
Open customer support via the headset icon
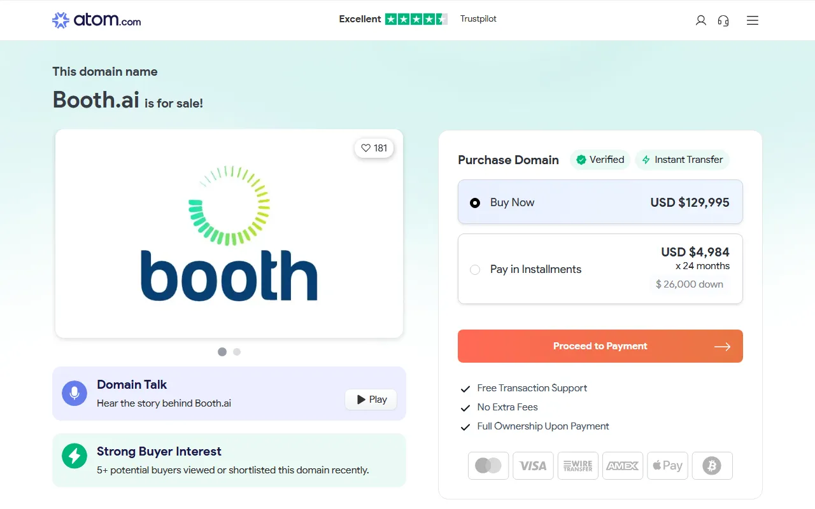click(723, 20)
